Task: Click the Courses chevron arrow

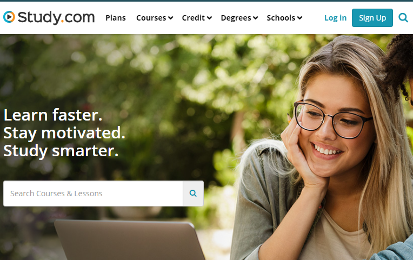Action: 171,18
